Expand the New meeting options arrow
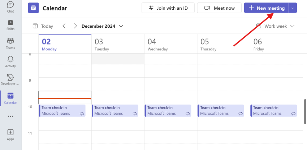Viewport: 307px width, 150px height. point(293,8)
